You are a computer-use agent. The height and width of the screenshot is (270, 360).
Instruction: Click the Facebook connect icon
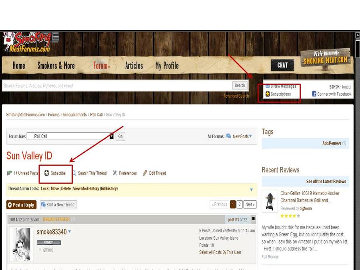[x=314, y=94]
